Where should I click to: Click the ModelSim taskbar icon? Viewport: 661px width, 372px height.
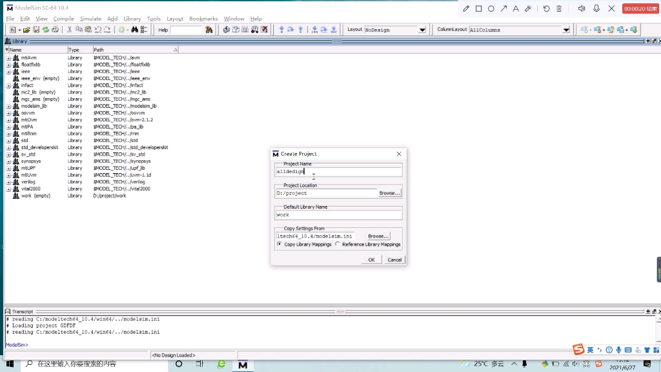[x=243, y=364]
